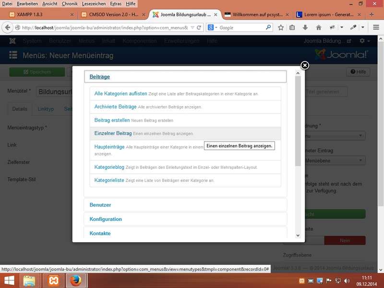Click into the browser URL address field

(x=105, y=27)
